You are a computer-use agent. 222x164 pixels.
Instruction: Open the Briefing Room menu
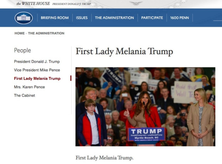click(x=55, y=18)
